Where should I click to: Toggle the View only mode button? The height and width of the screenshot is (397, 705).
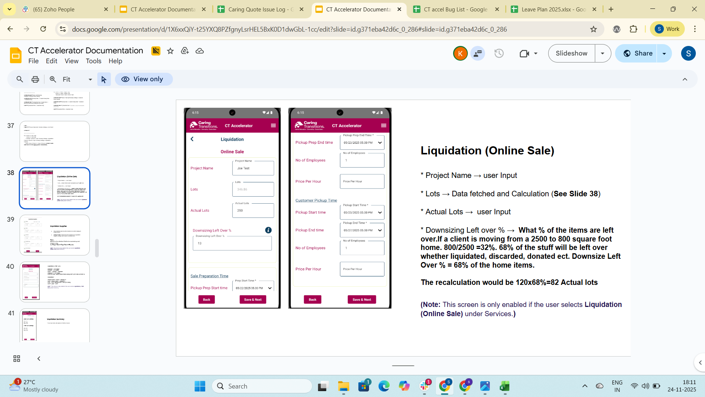click(x=144, y=79)
